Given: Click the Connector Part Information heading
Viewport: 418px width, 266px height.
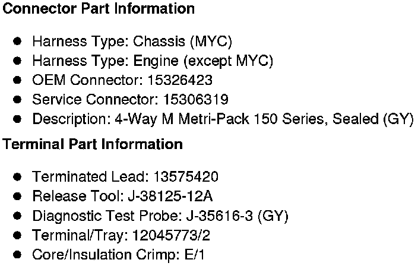Looking at the screenshot, I should click(x=99, y=9).
